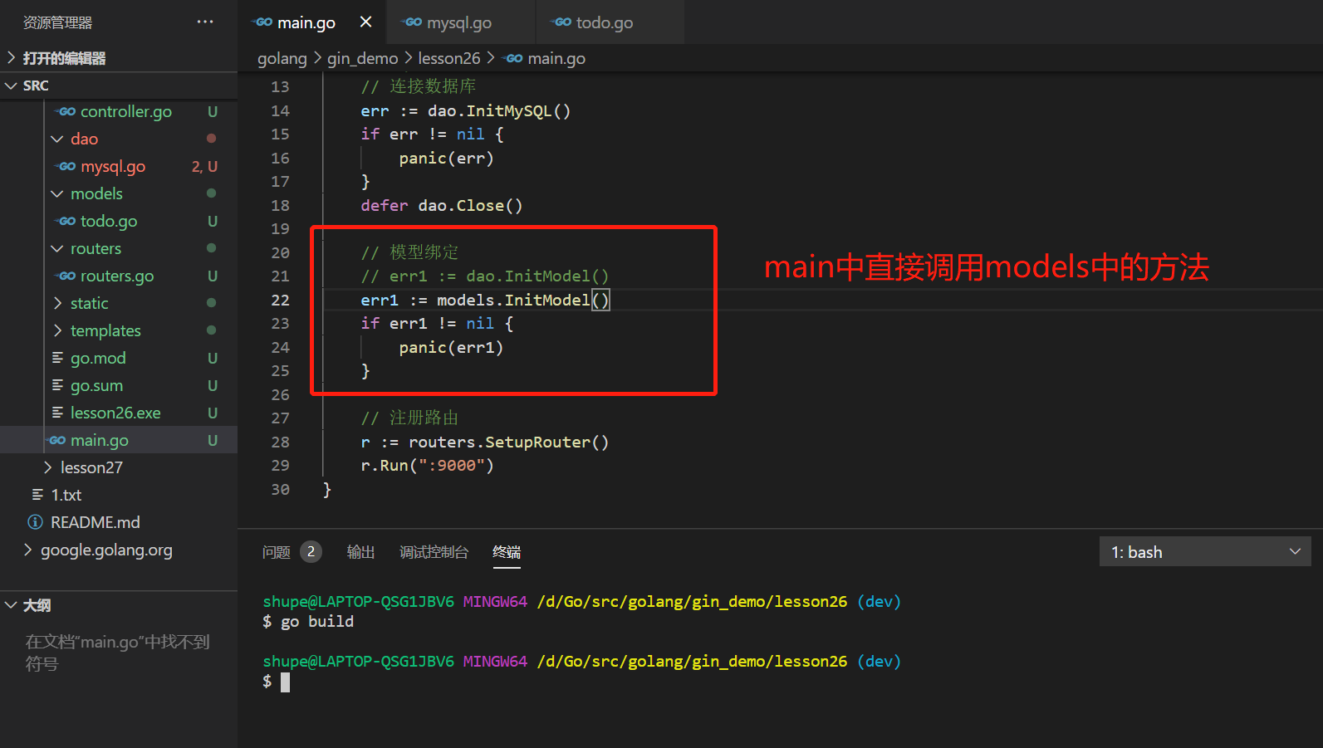Click golang breadcrumb segment

click(x=282, y=58)
